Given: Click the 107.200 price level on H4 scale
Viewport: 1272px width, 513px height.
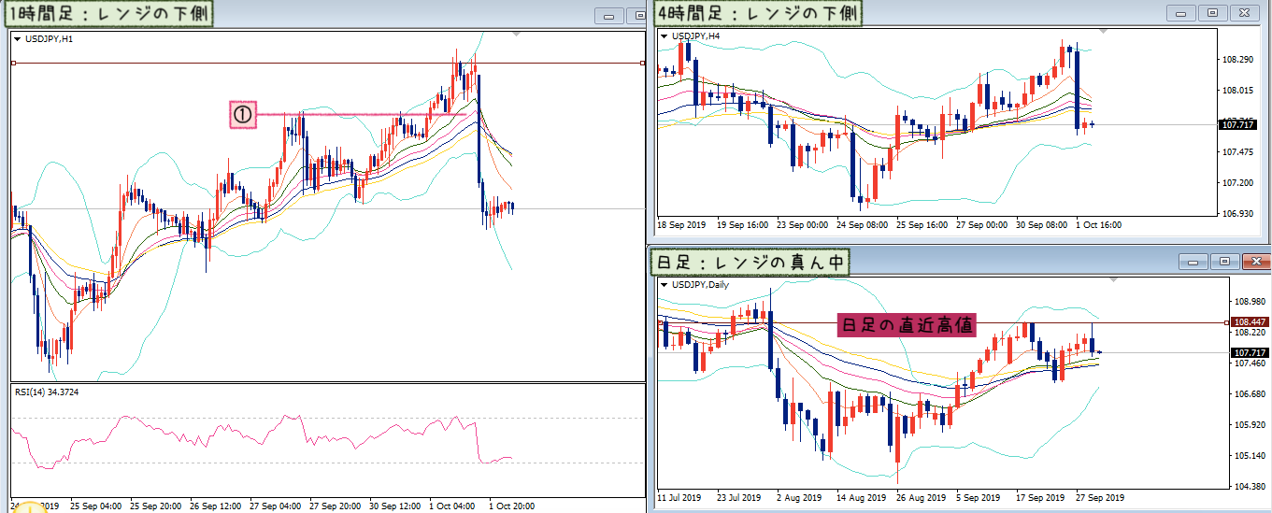Looking at the screenshot, I should pos(1237,183).
